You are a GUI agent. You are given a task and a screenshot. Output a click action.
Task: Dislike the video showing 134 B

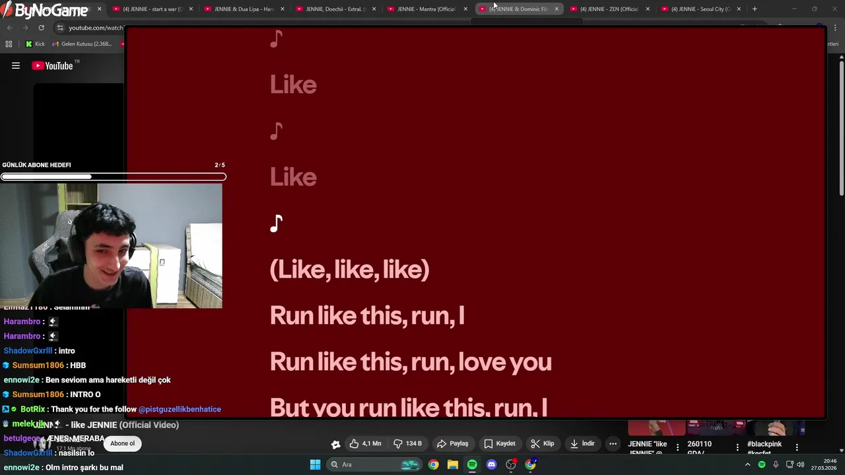coord(407,444)
